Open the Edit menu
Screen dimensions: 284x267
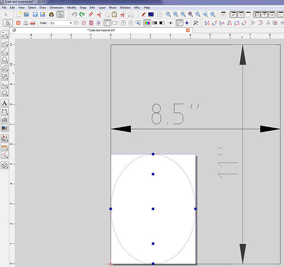(12, 7)
